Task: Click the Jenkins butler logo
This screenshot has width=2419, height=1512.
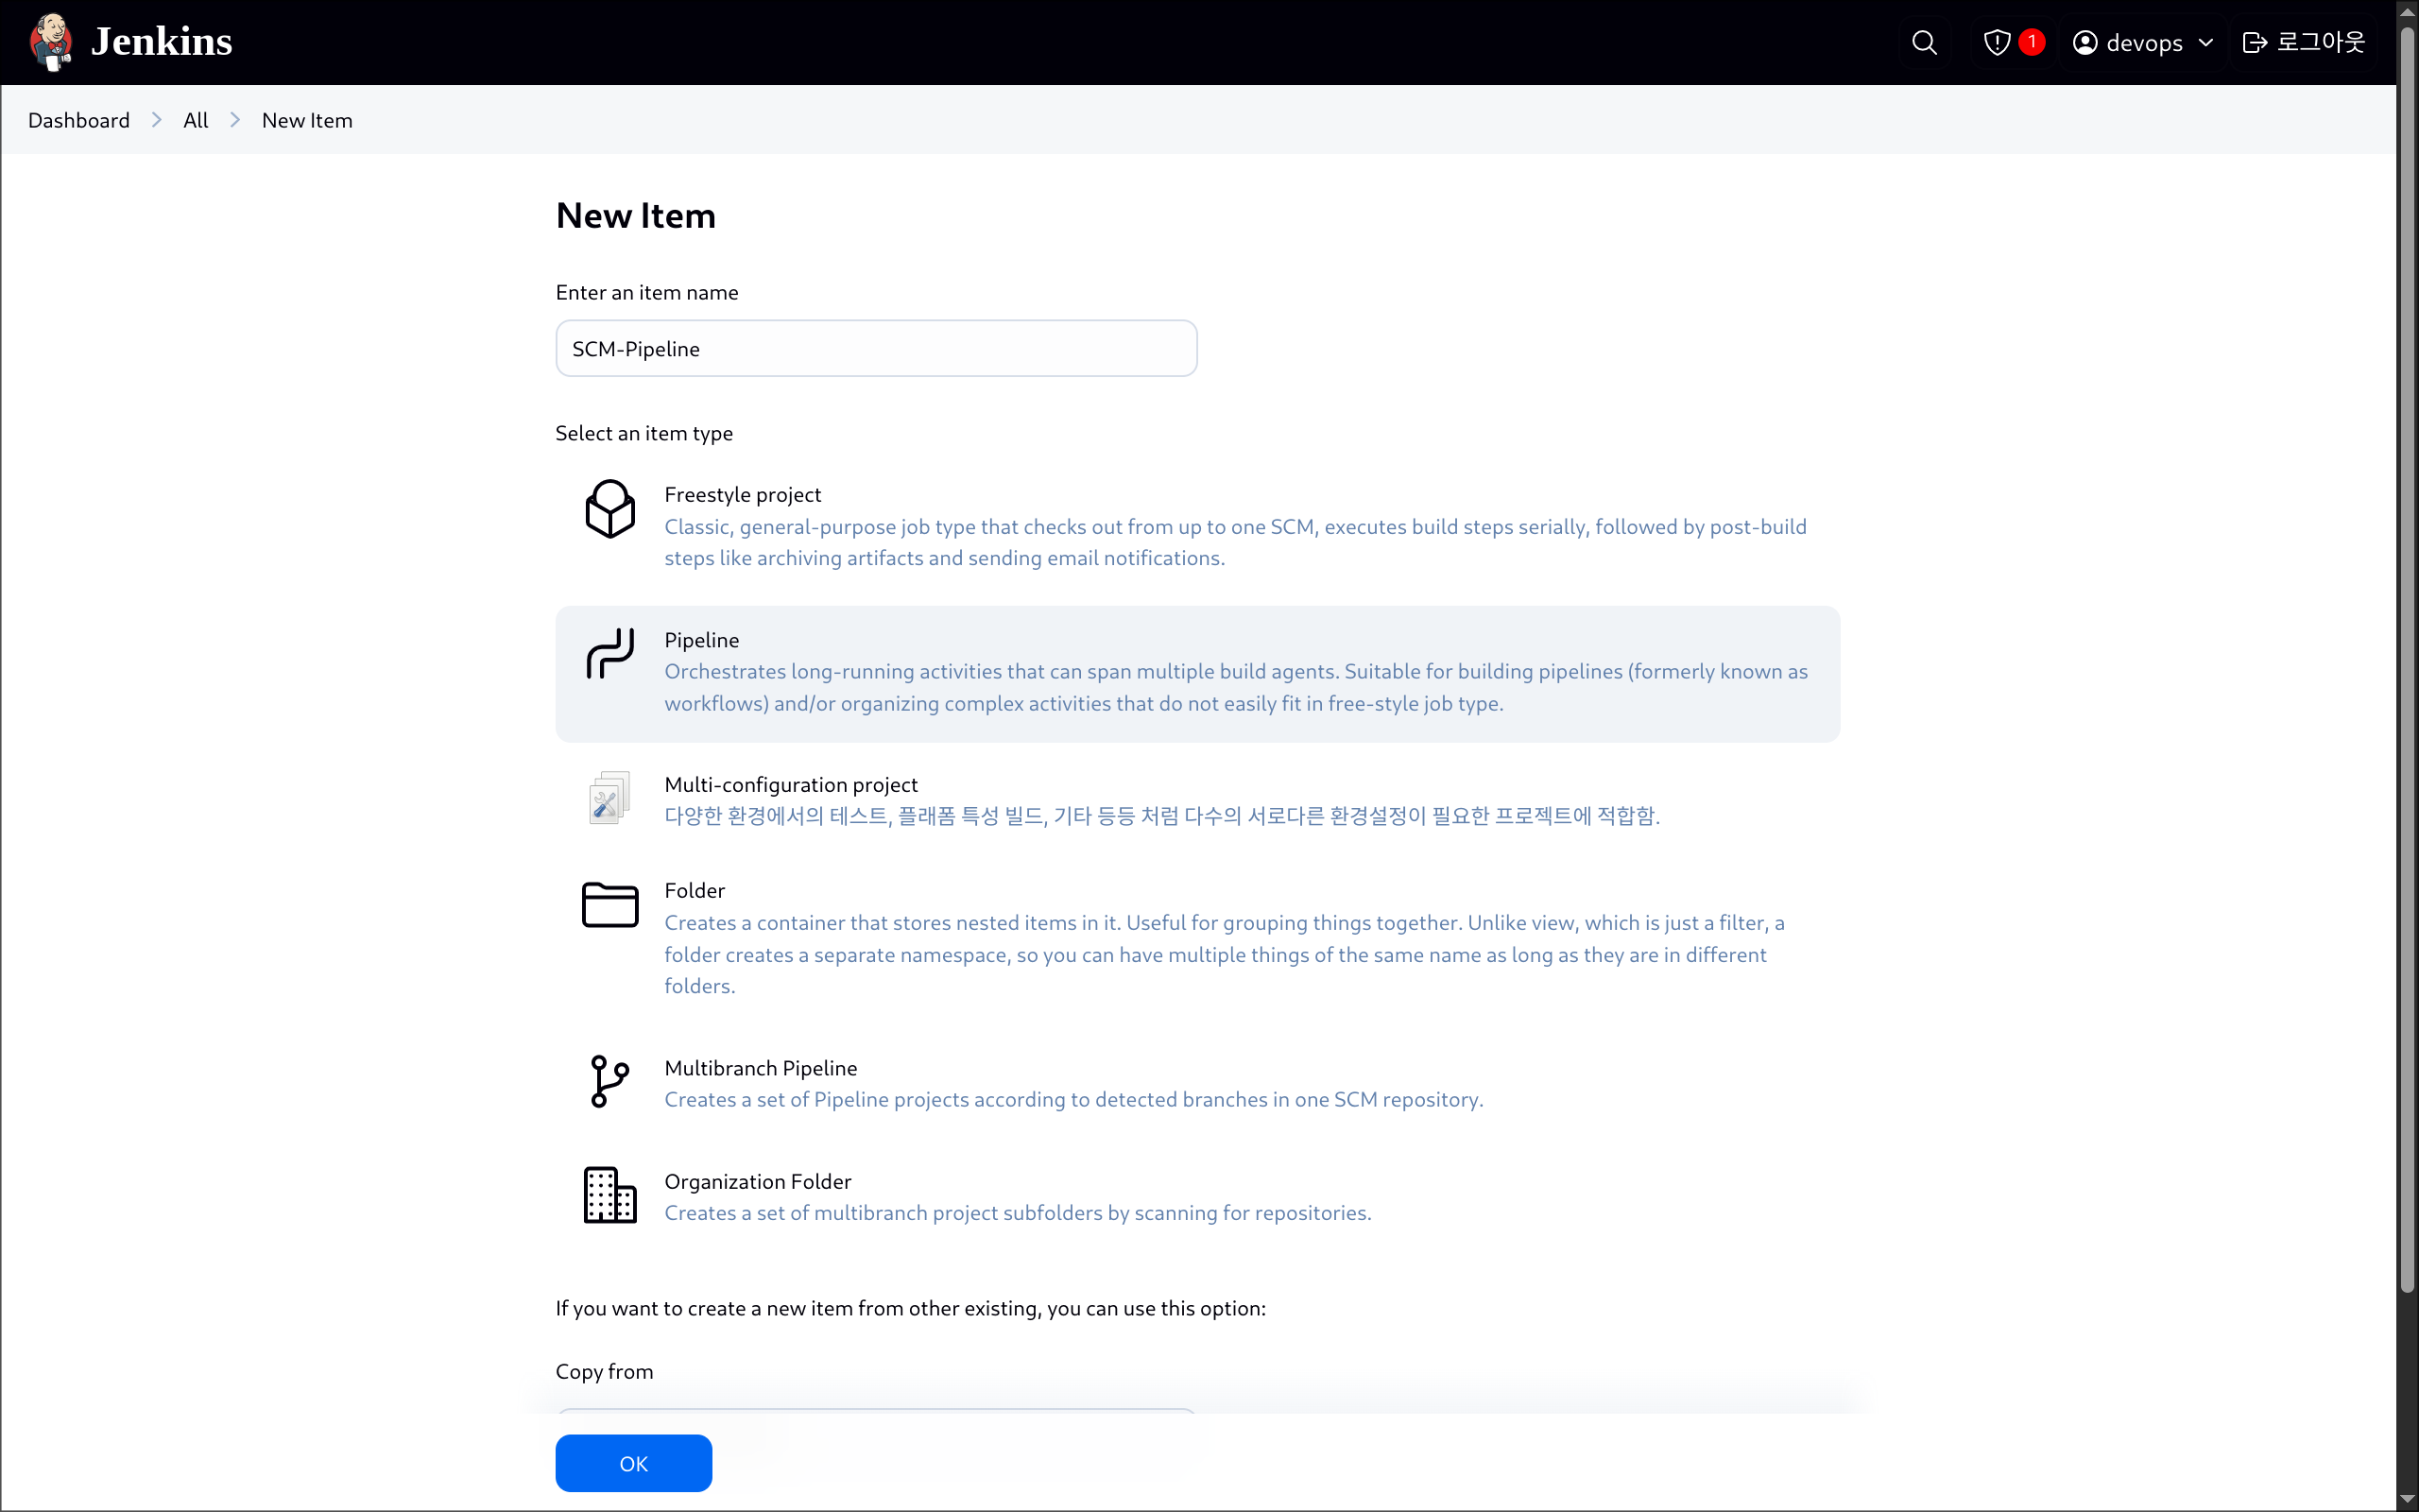Action: 50,42
